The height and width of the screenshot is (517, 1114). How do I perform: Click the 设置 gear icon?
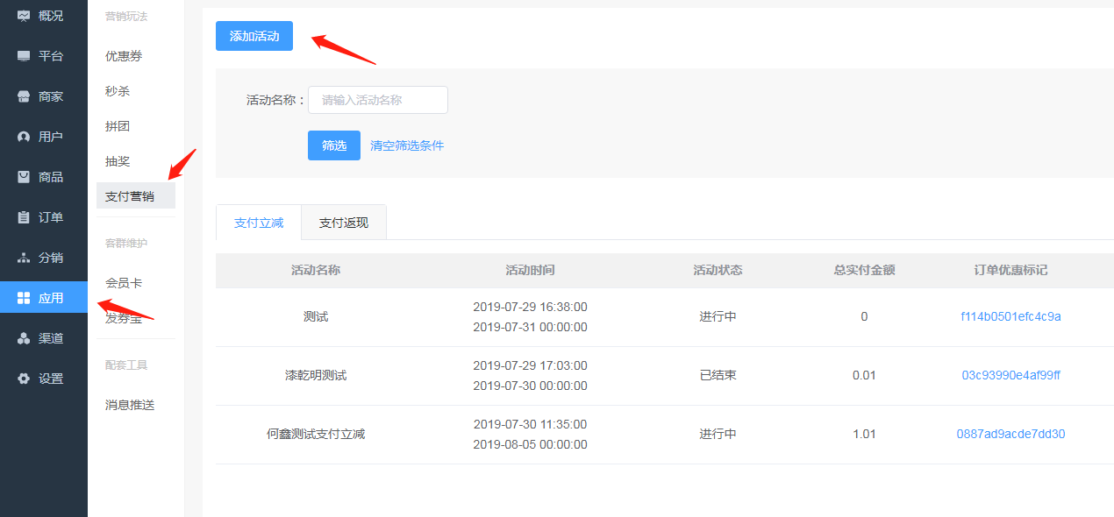pyautogui.click(x=24, y=379)
